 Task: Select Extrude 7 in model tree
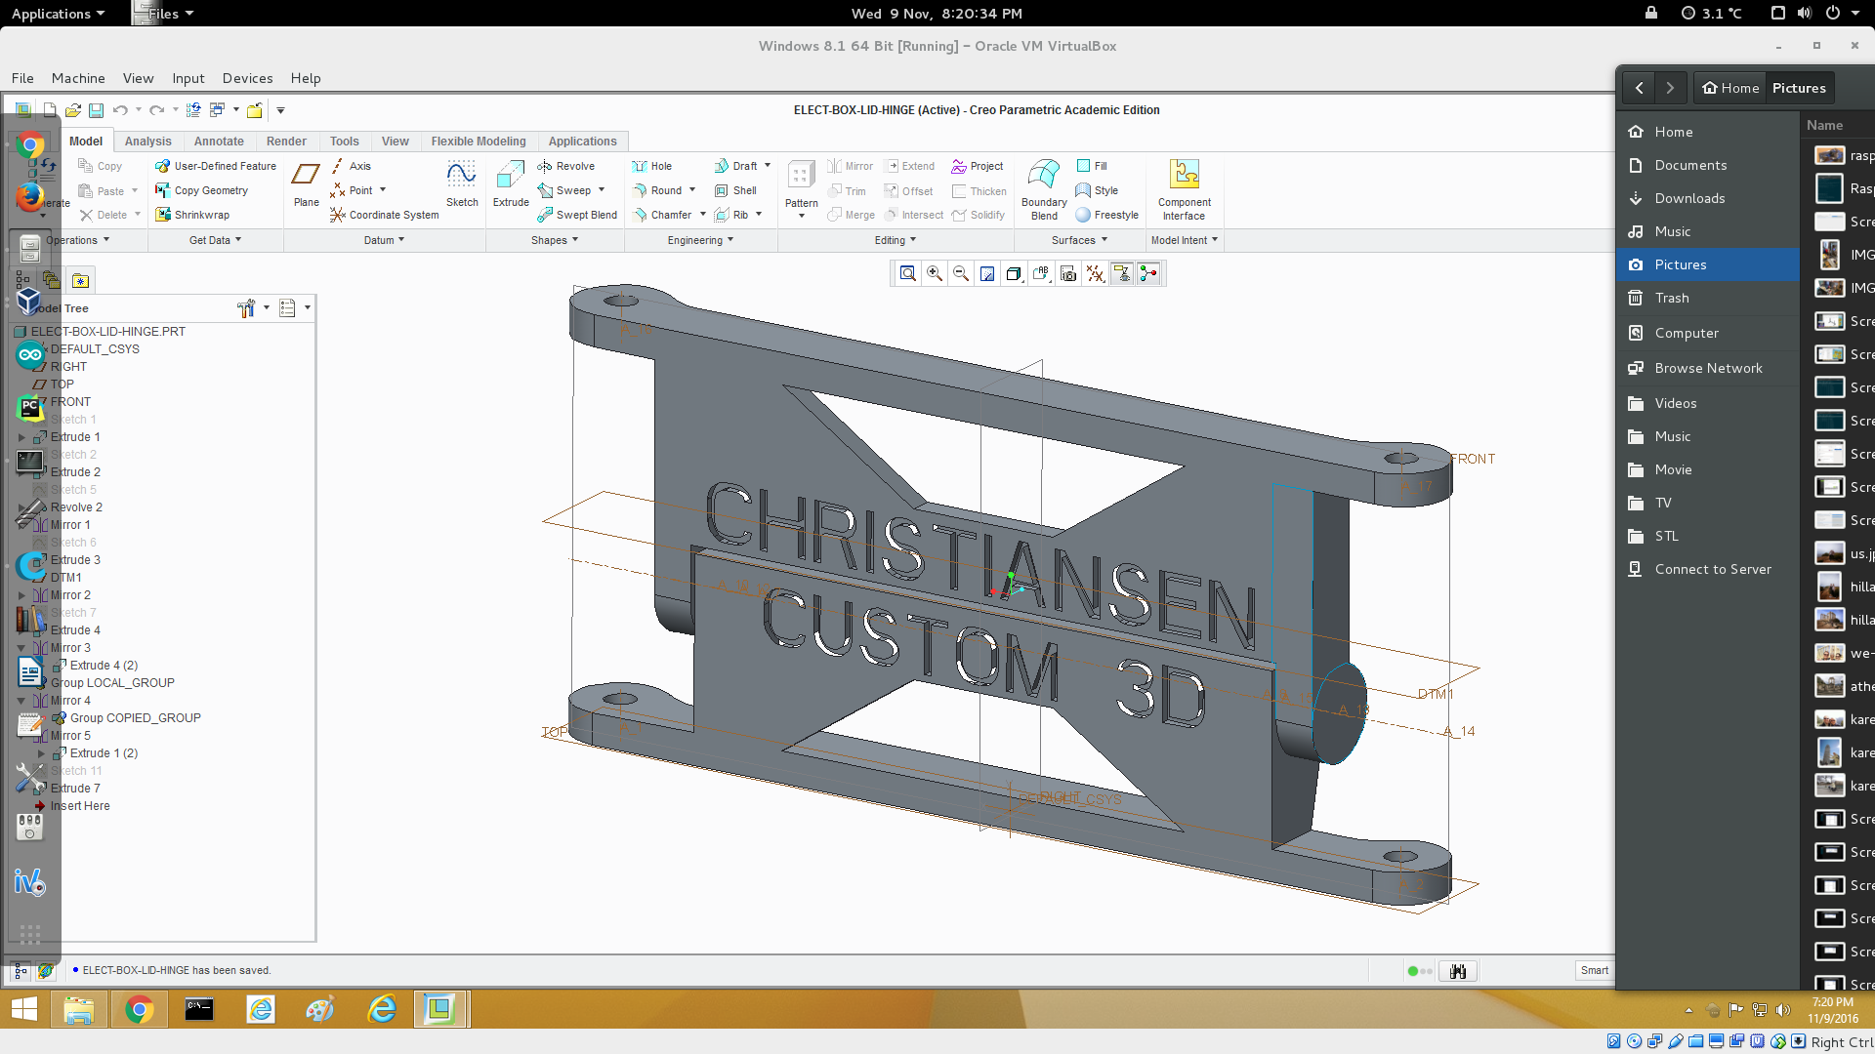tap(75, 789)
